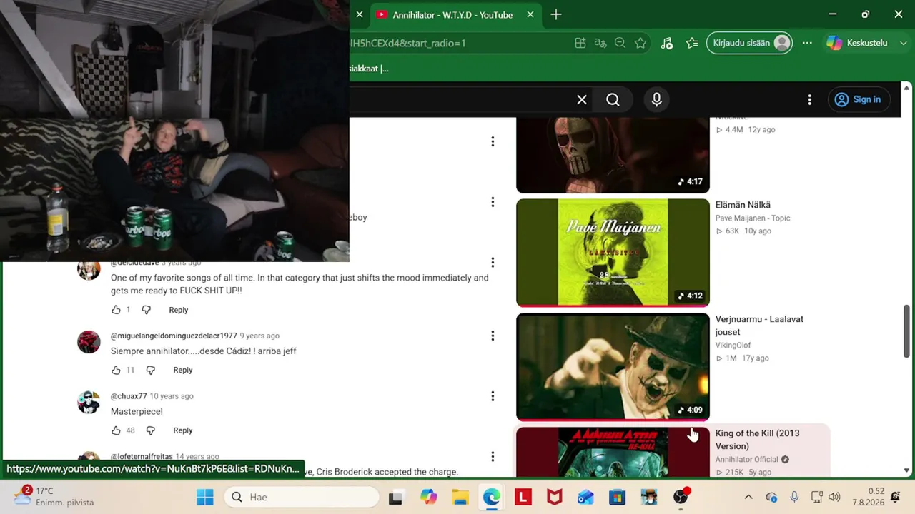Open options menu for 'favorite songs' comment
915x514 pixels.
click(x=493, y=263)
